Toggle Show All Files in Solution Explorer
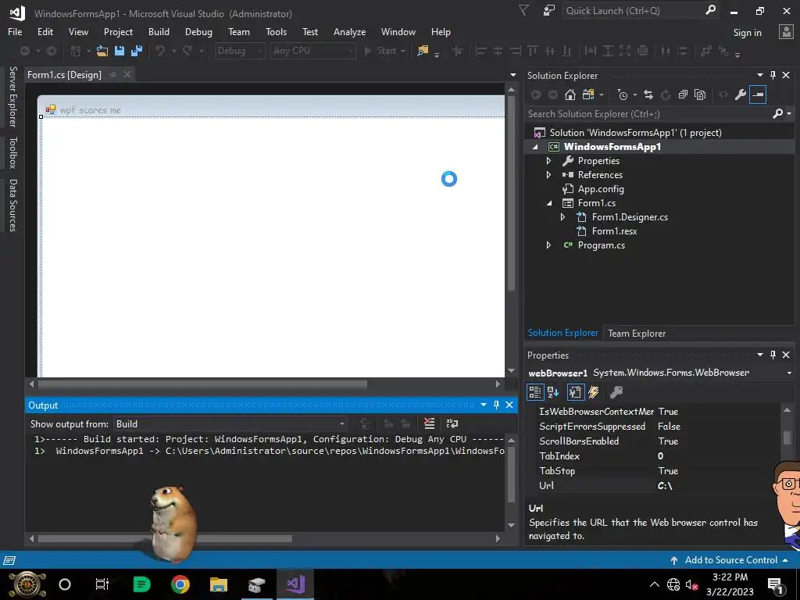 (x=700, y=95)
